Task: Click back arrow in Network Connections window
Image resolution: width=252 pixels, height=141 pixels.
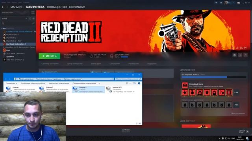Action: pyautogui.click(x=6, y=79)
